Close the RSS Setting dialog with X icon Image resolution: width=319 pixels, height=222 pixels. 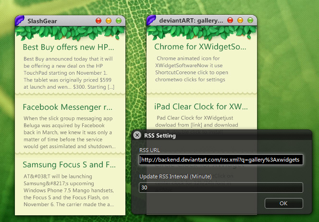pos(137,135)
